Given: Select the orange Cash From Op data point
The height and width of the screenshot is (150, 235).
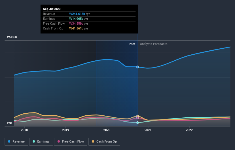Looking at the screenshot, I should [x=138, y=116].
